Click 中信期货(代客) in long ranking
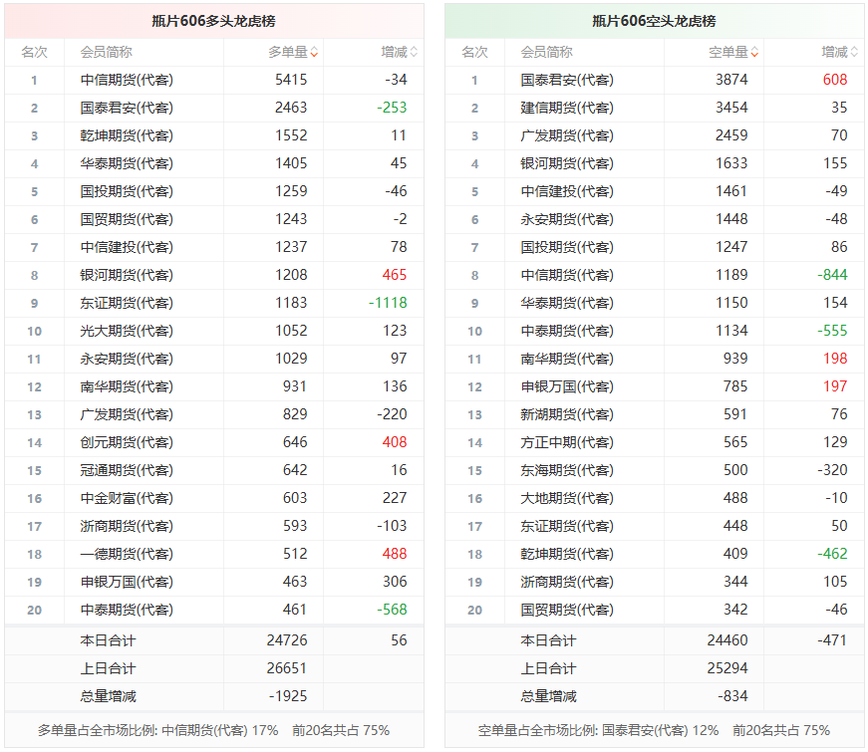The width and height of the screenshot is (868, 752). click(127, 81)
